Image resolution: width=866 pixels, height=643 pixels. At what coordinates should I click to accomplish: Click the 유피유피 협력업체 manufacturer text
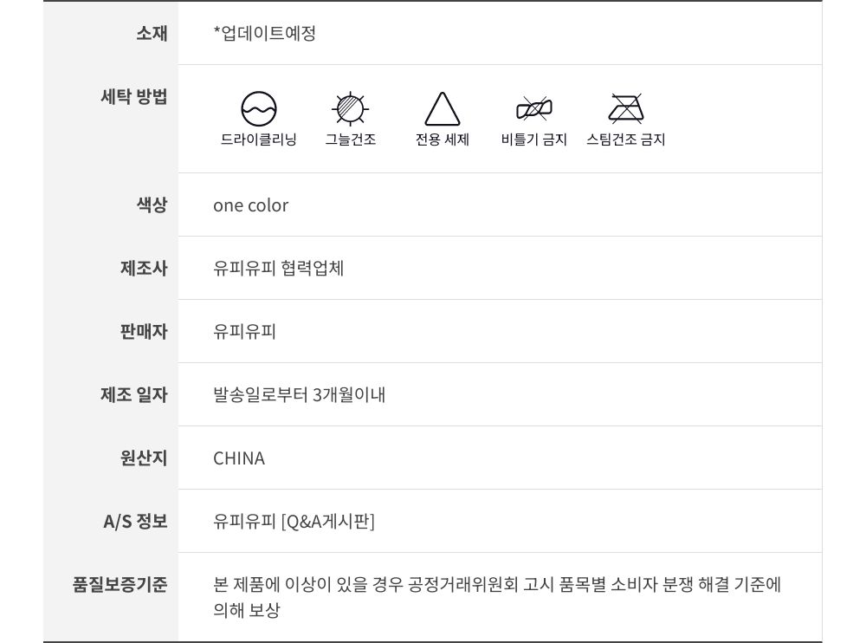tap(278, 268)
